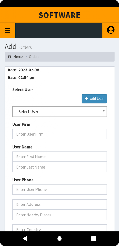The image size is (119, 246).
Task: Go to Home breadcrumb link
Action: pyautogui.click(x=18, y=57)
